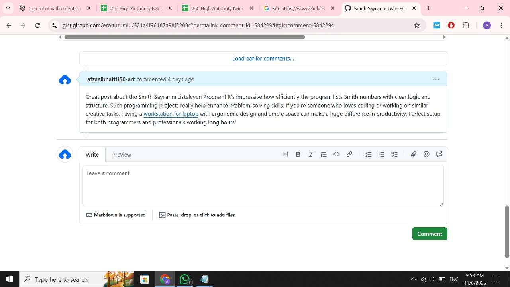Mention a user with @ icon
Screen dimensions: 510x287
[426, 154]
